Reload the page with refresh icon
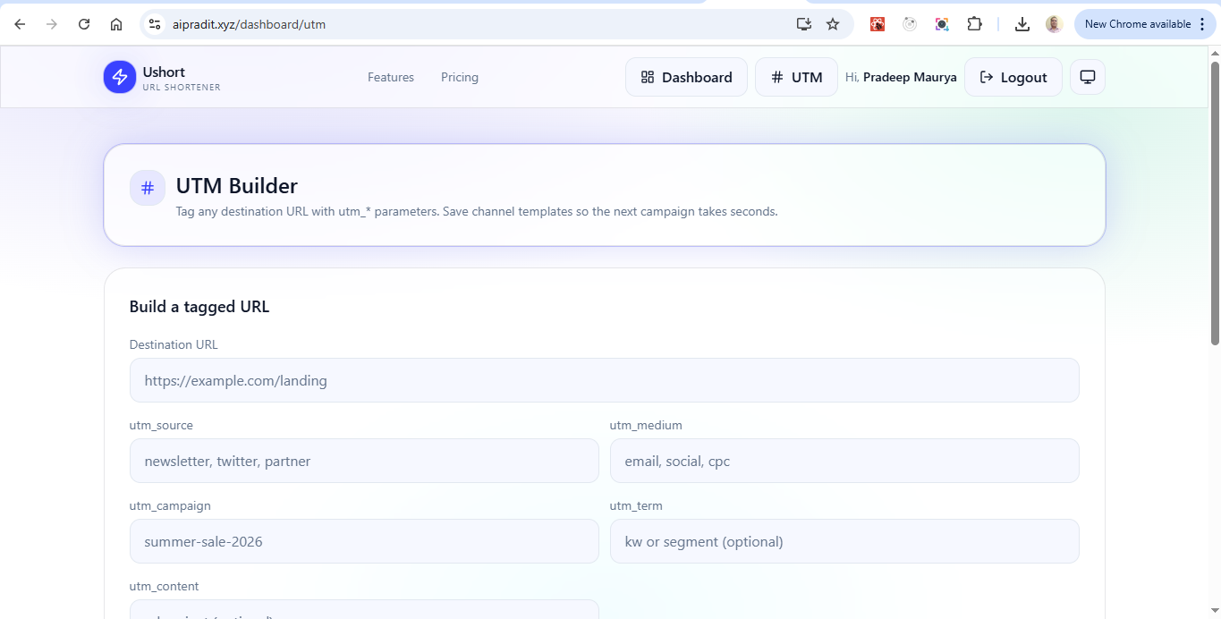The image size is (1221, 619). click(x=84, y=24)
